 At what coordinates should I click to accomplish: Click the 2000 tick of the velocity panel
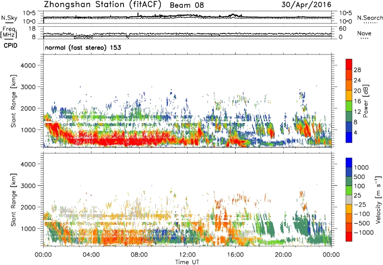[x=28, y=207]
